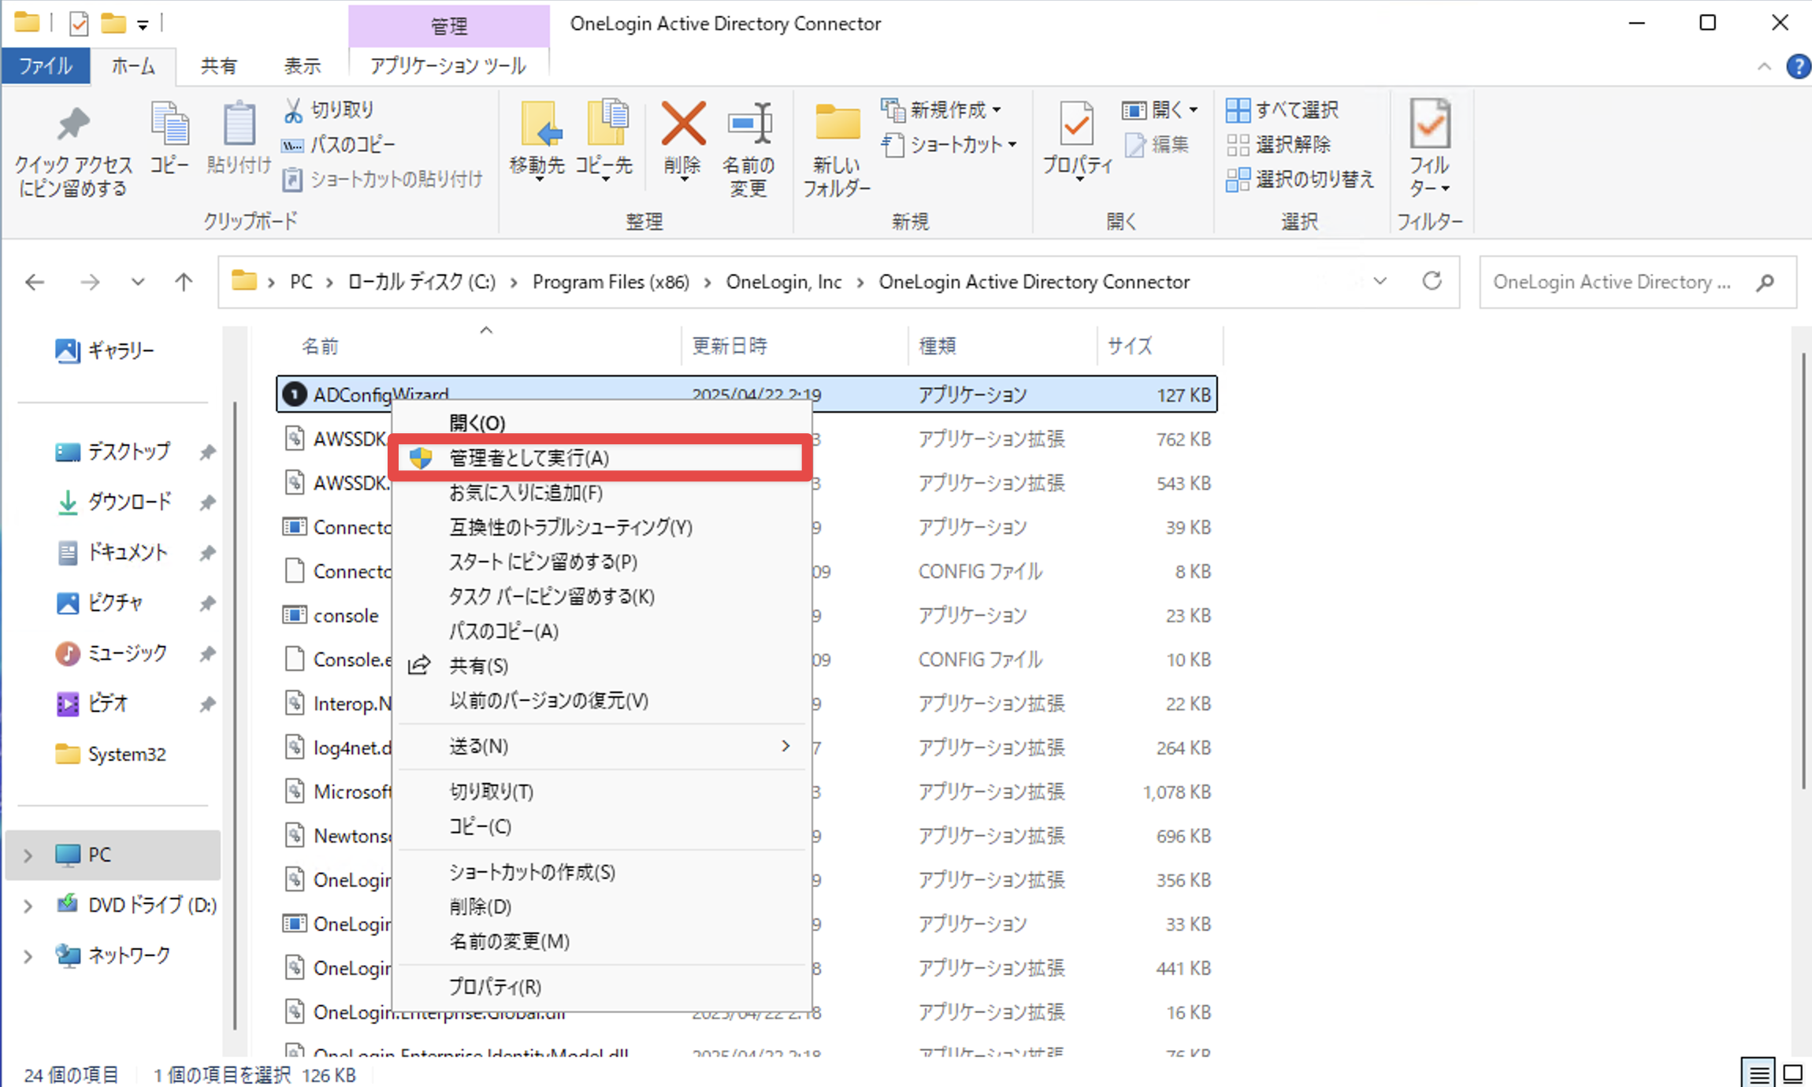Click the search magnifier icon
Image resolution: width=1812 pixels, height=1087 pixels.
(x=1765, y=282)
